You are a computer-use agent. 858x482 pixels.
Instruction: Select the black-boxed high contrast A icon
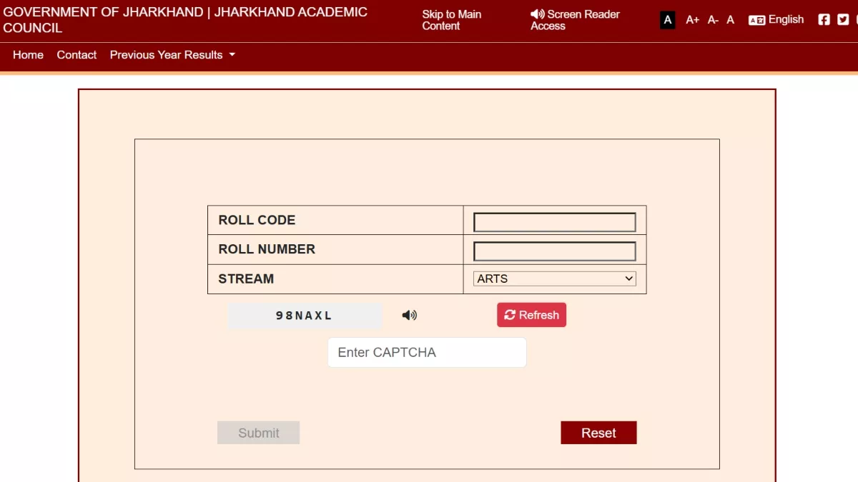[668, 20]
